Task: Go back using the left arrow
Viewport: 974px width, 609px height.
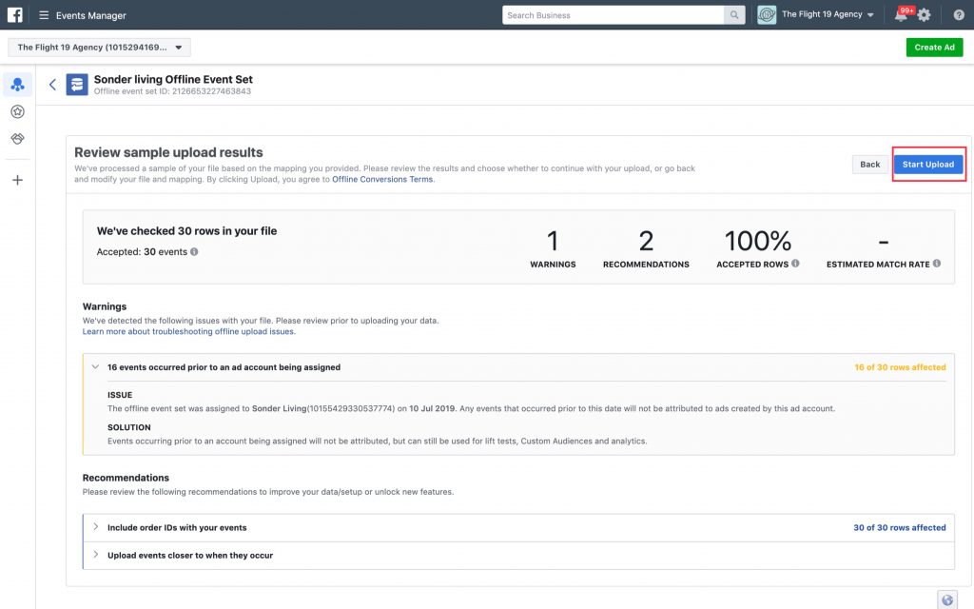Action: pos(52,85)
